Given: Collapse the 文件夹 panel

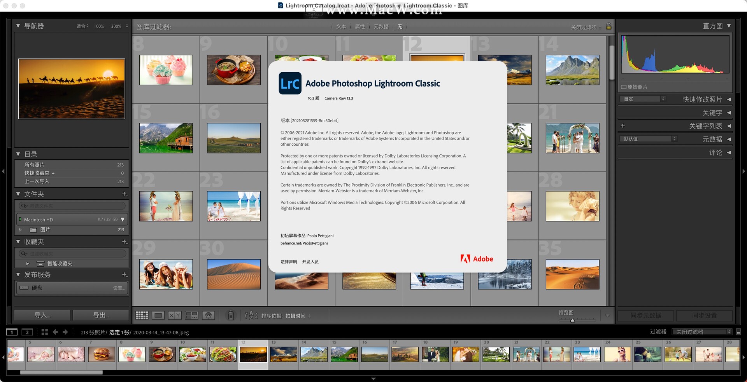Looking at the screenshot, I should click(18, 194).
